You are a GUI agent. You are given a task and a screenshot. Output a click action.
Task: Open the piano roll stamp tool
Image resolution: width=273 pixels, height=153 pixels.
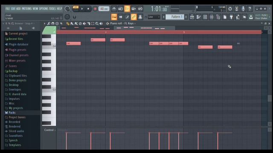57,23
